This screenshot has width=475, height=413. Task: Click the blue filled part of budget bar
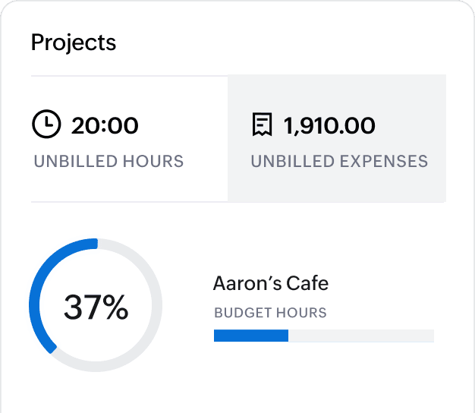[x=251, y=336]
